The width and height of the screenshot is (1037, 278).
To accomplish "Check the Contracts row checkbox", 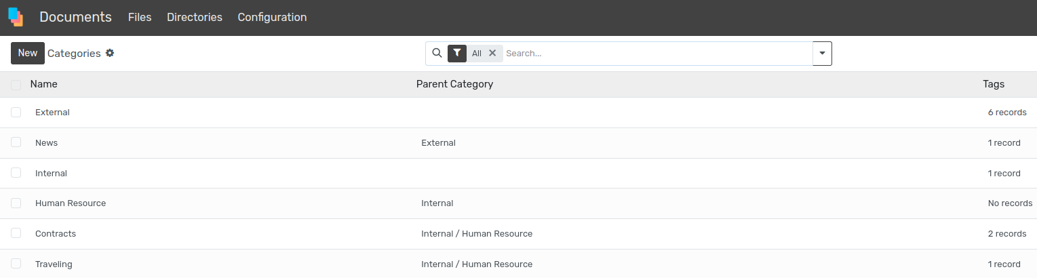I will coord(16,233).
